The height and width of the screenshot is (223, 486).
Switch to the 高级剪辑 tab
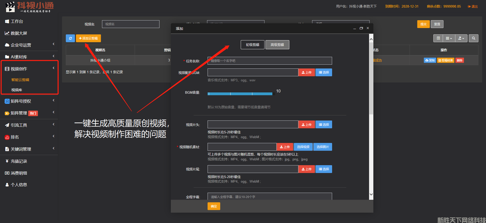(277, 45)
